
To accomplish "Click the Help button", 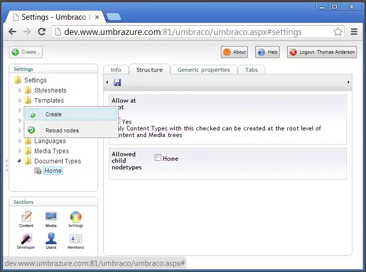I will coord(267,52).
